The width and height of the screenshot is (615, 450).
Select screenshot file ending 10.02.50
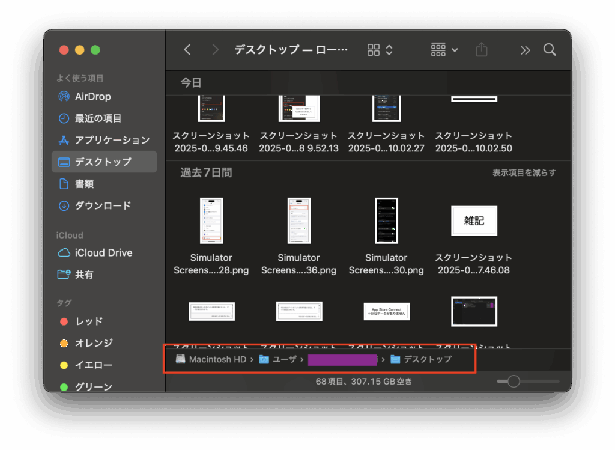[x=474, y=125]
